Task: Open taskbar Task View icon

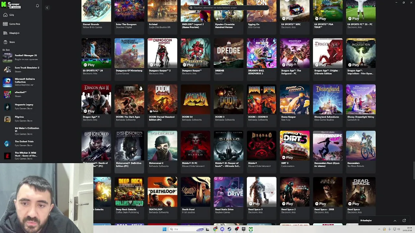Action: tap(207, 229)
